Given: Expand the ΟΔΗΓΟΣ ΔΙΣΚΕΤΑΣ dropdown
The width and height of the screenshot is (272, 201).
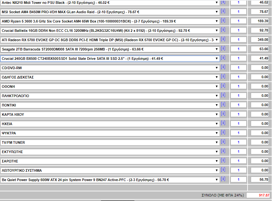Looking at the screenshot, I should tap(110, 77).
